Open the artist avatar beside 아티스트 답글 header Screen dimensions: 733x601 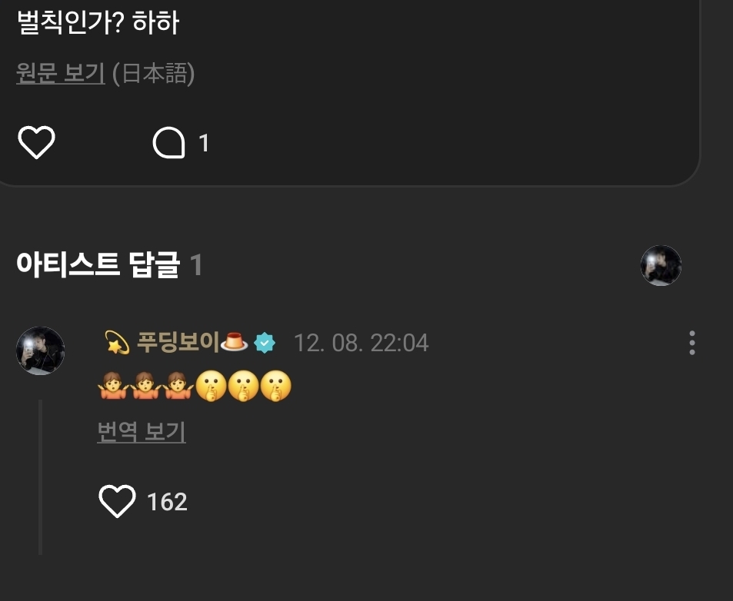[661, 265]
